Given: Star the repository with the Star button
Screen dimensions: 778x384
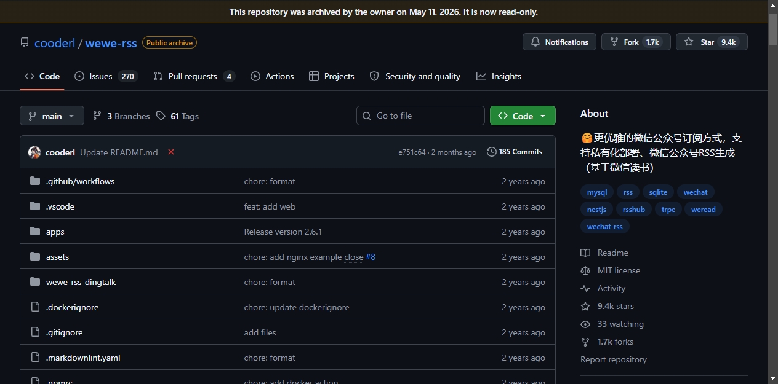Looking at the screenshot, I should pyautogui.click(x=712, y=42).
